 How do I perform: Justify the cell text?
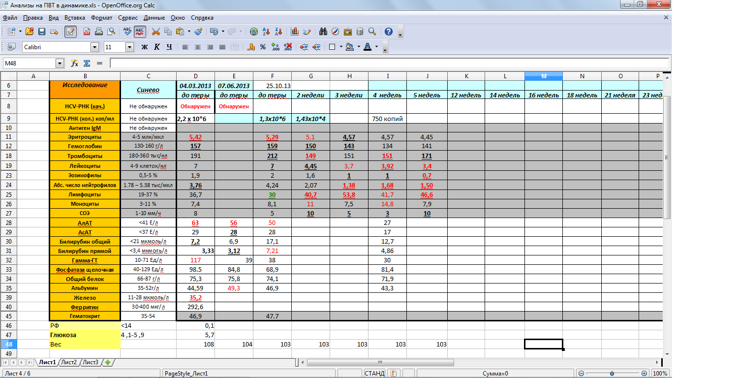point(222,47)
